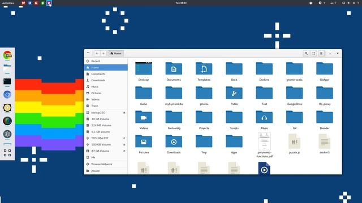Screen dimensions: 362x203
Task: Open the fontconfig folder
Action: tap(174, 120)
